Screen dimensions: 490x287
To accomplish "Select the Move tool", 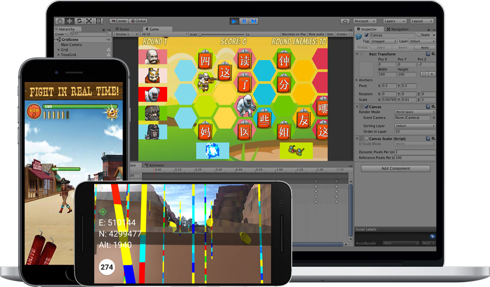I will [69, 21].
